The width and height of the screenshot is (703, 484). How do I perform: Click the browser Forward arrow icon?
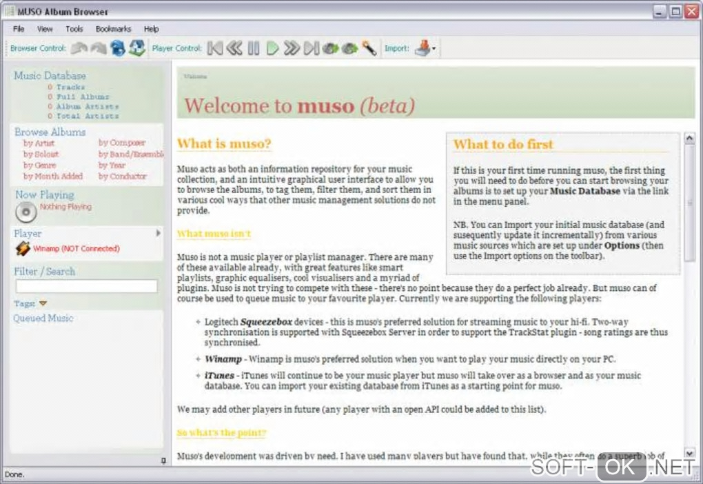click(98, 48)
